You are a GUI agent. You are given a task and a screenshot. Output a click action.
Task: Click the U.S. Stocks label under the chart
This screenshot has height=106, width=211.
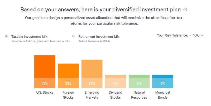[45, 92]
